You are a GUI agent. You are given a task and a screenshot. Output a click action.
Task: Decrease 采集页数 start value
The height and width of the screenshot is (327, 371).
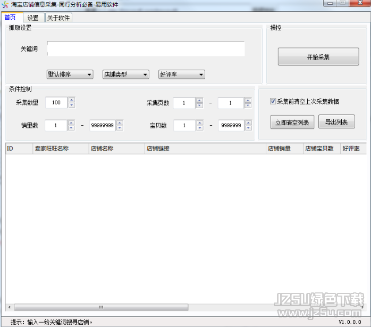pos(199,105)
